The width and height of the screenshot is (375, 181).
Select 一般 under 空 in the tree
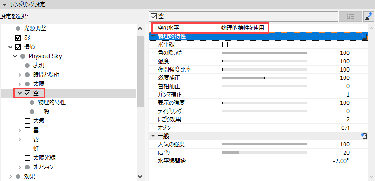(44, 112)
